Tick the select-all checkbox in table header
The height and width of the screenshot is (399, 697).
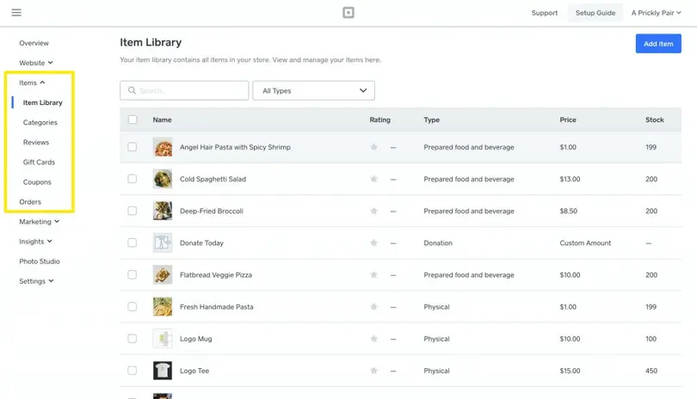[133, 120]
